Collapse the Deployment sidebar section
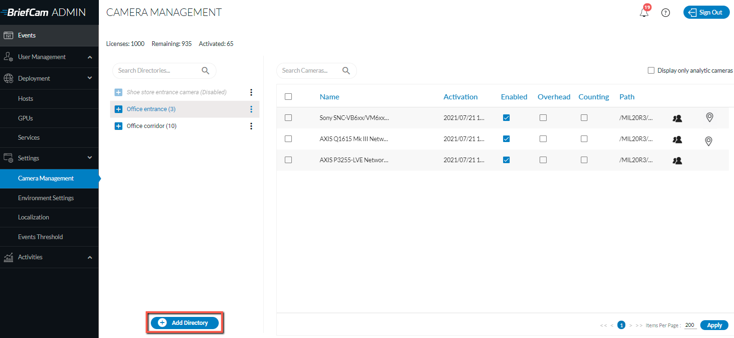 90,78
